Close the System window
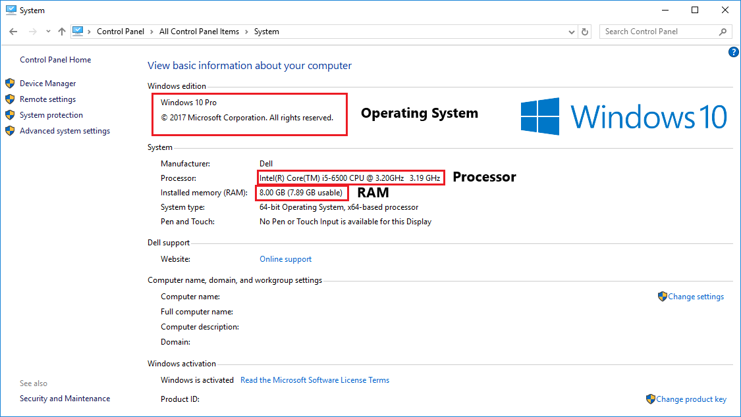This screenshot has height=417, width=741. click(725, 10)
